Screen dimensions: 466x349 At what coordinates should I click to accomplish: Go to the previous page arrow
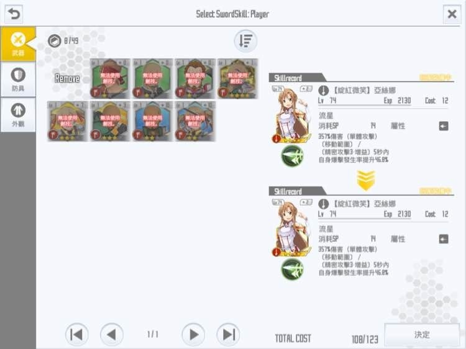pos(112,335)
